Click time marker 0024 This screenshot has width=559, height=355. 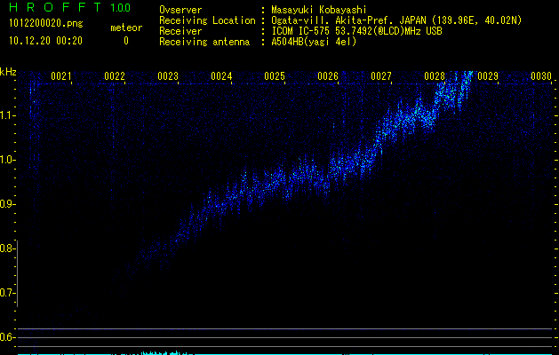[221, 75]
